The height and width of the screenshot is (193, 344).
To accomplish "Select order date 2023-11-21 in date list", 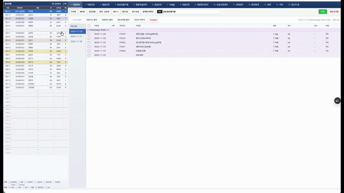I will click(77, 36).
